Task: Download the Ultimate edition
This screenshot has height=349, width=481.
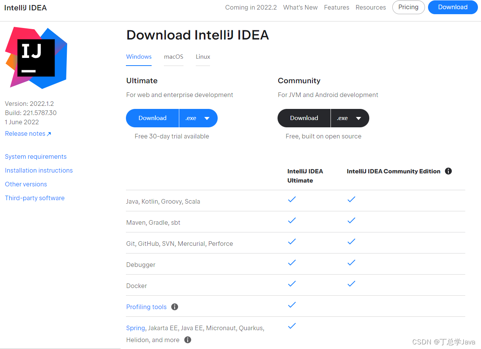Action: pyautogui.click(x=152, y=118)
